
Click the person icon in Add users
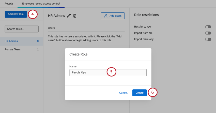click(x=106, y=16)
